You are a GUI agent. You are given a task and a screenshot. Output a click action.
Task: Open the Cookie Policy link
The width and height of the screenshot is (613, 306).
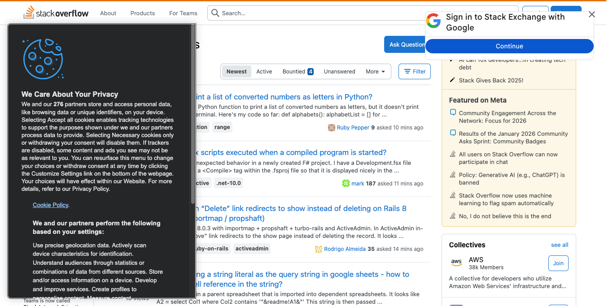50,205
